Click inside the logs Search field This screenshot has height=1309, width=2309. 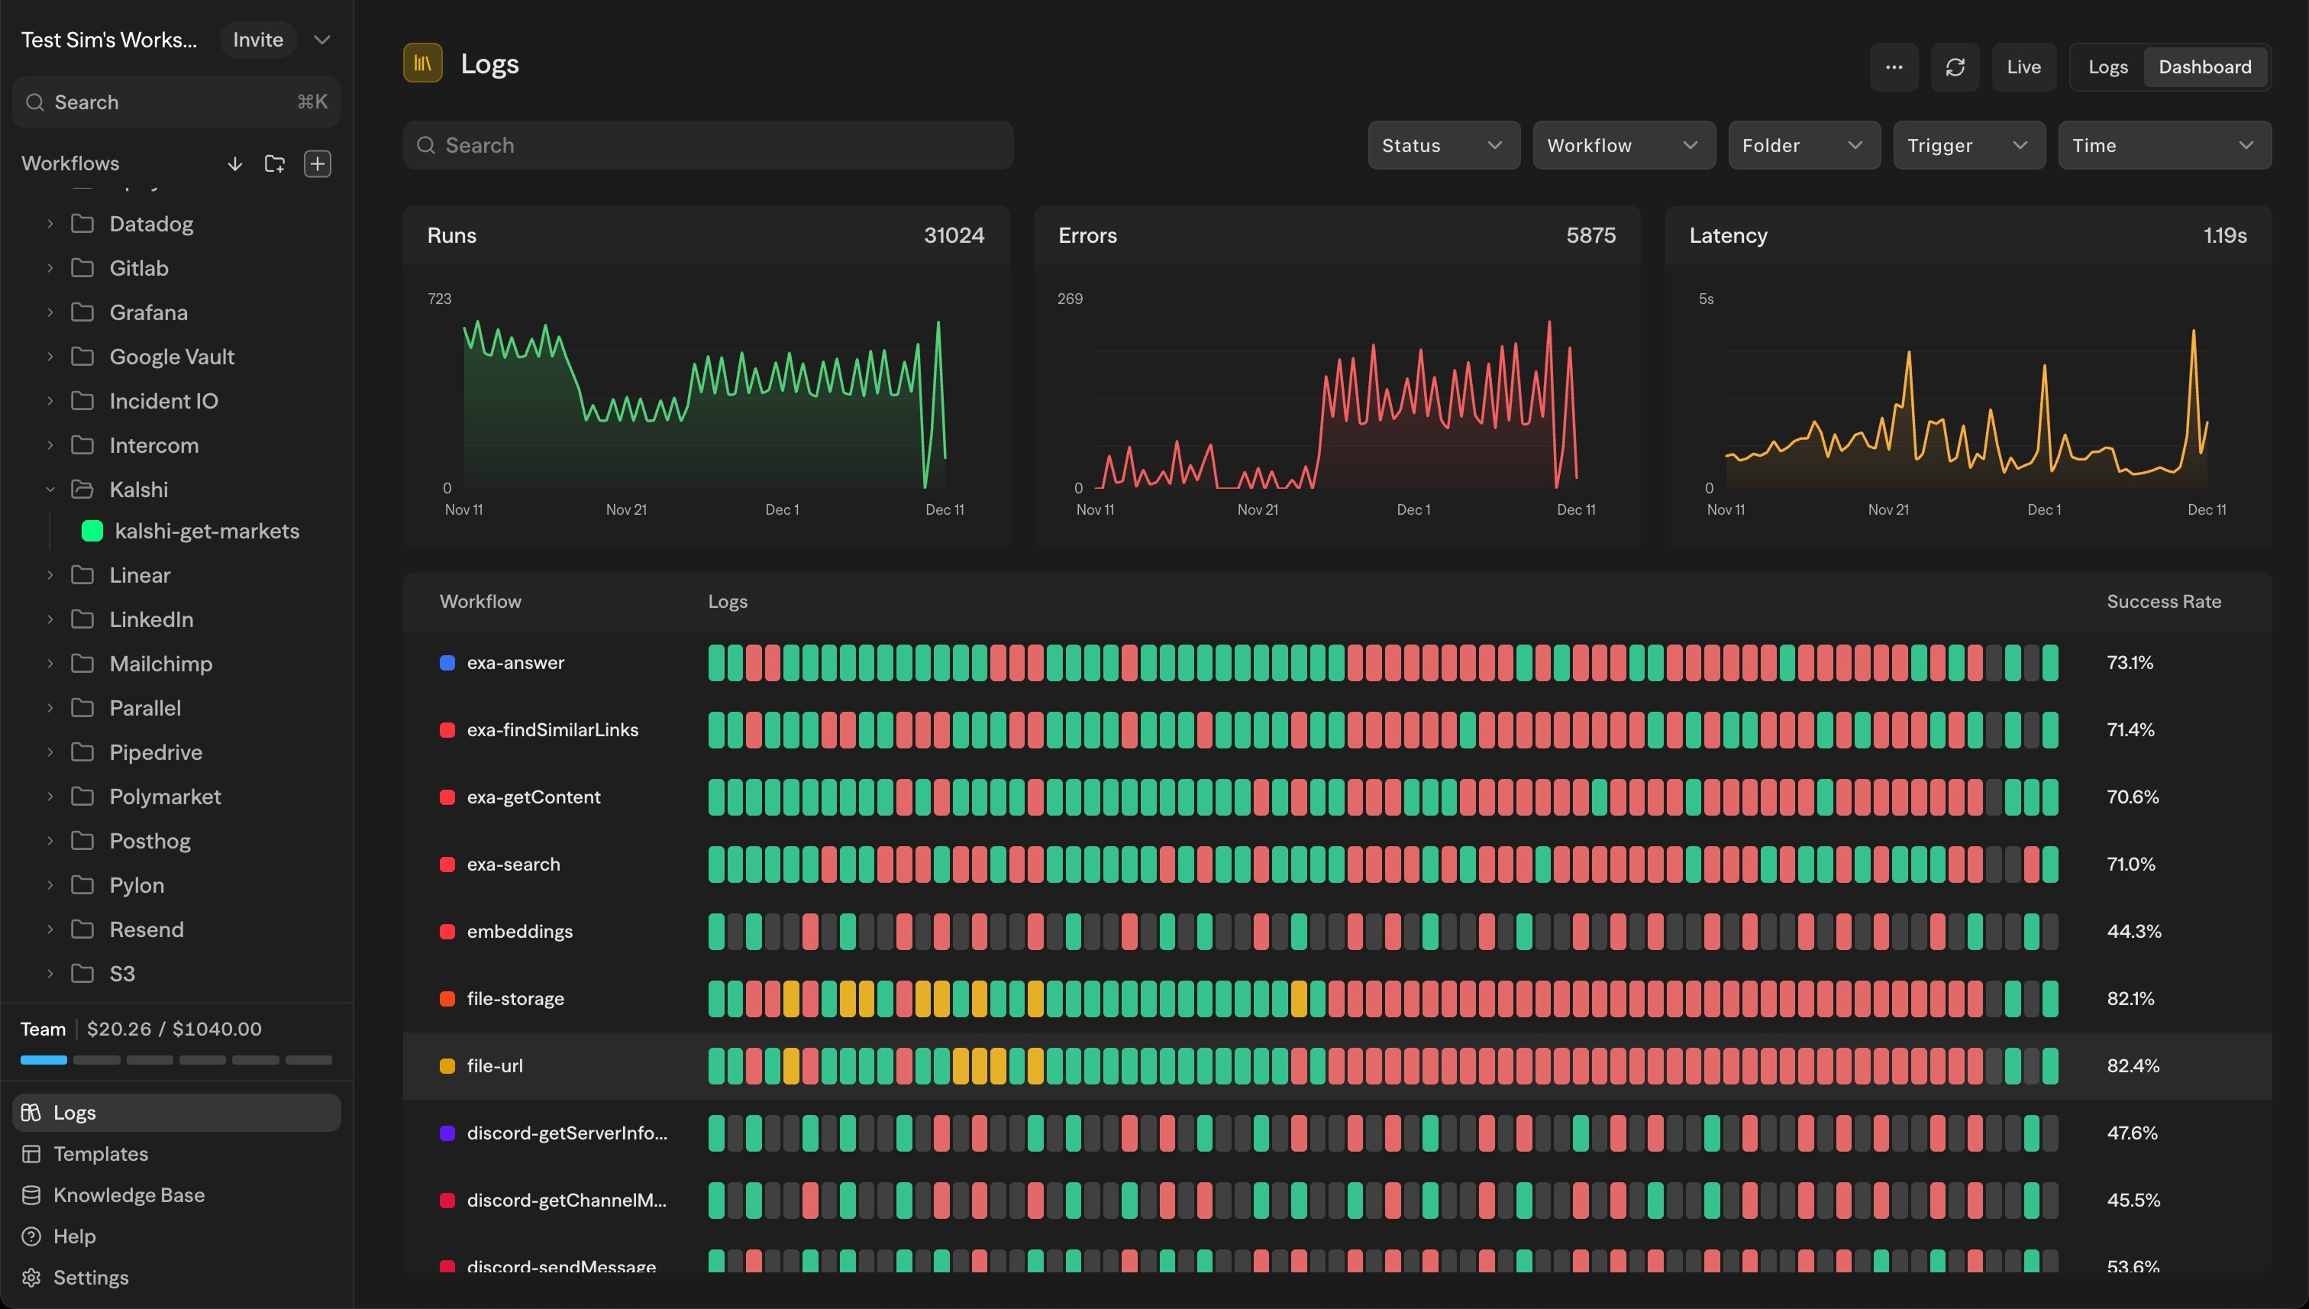[x=709, y=145]
